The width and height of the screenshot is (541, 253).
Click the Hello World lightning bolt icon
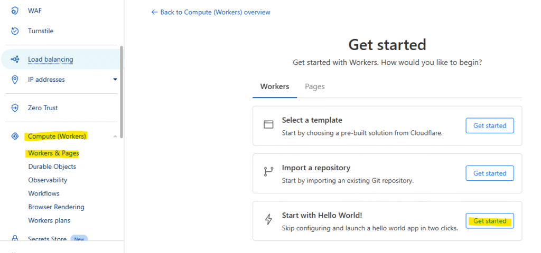(268, 220)
